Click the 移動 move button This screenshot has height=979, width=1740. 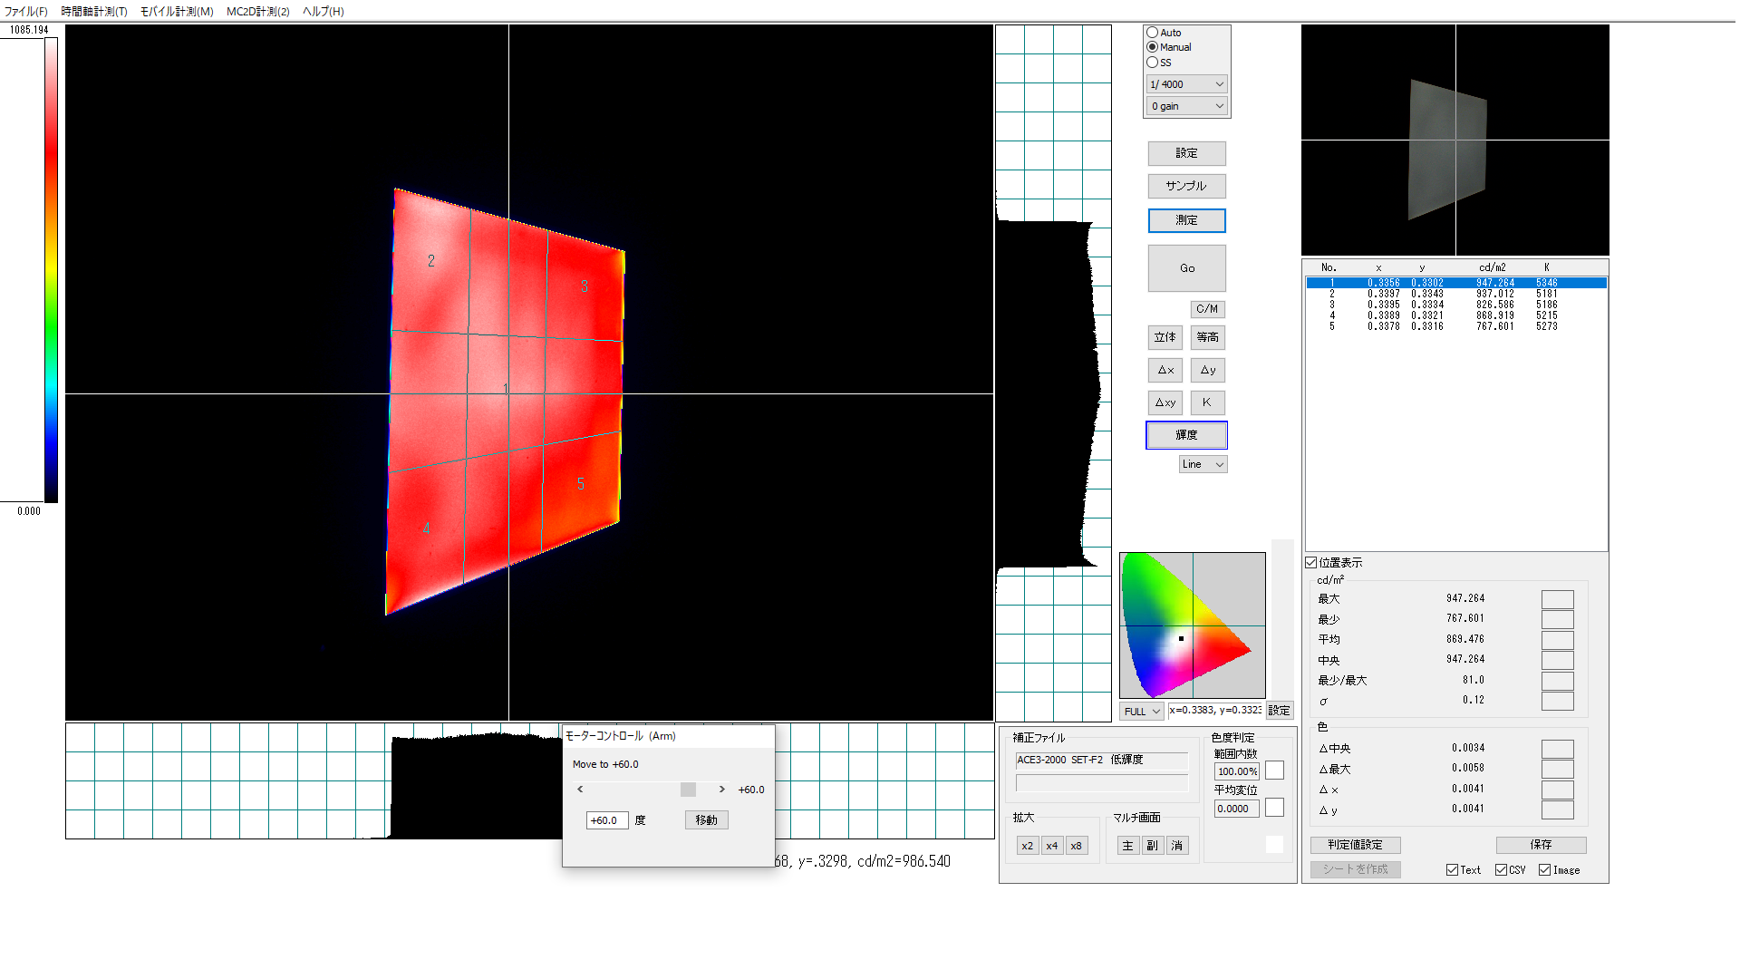click(x=706, y=820)
